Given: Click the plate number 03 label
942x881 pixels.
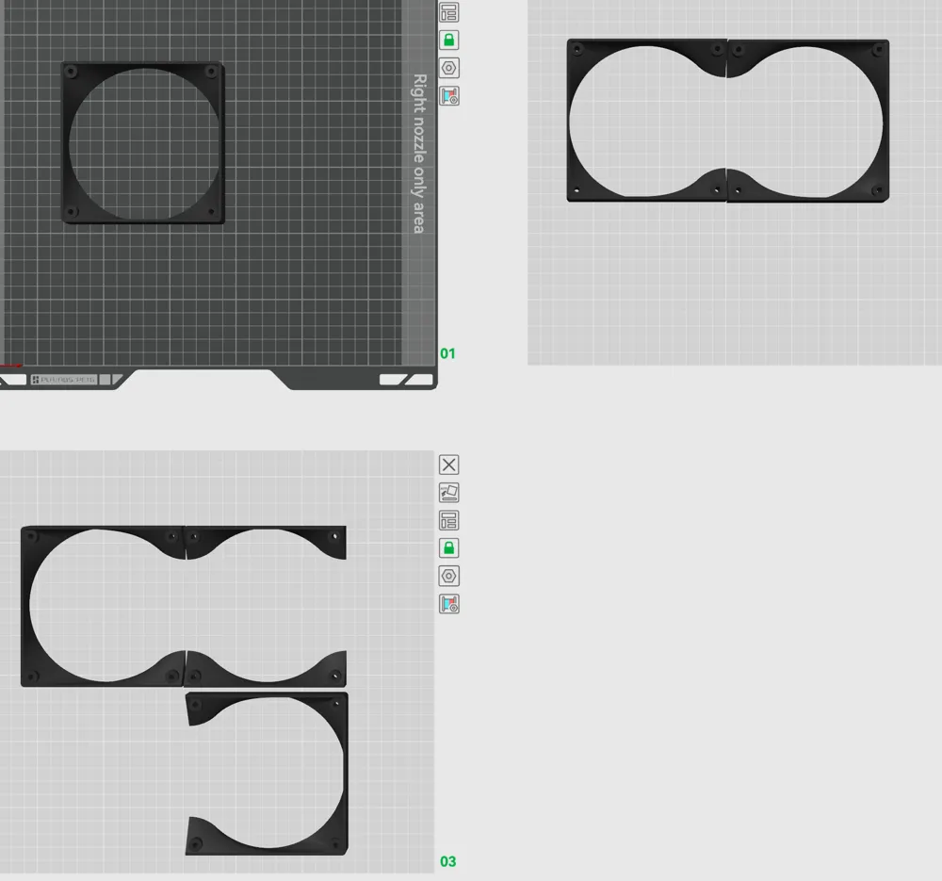Looking at the screenshot, I should coord(447,861).
